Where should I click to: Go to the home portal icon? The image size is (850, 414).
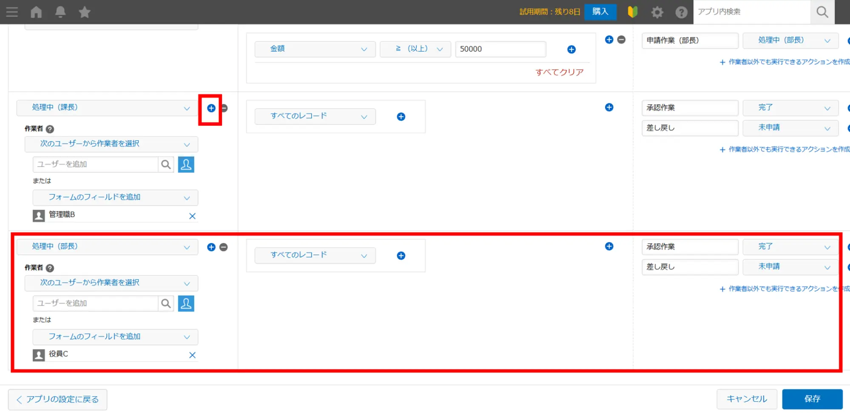37,12
